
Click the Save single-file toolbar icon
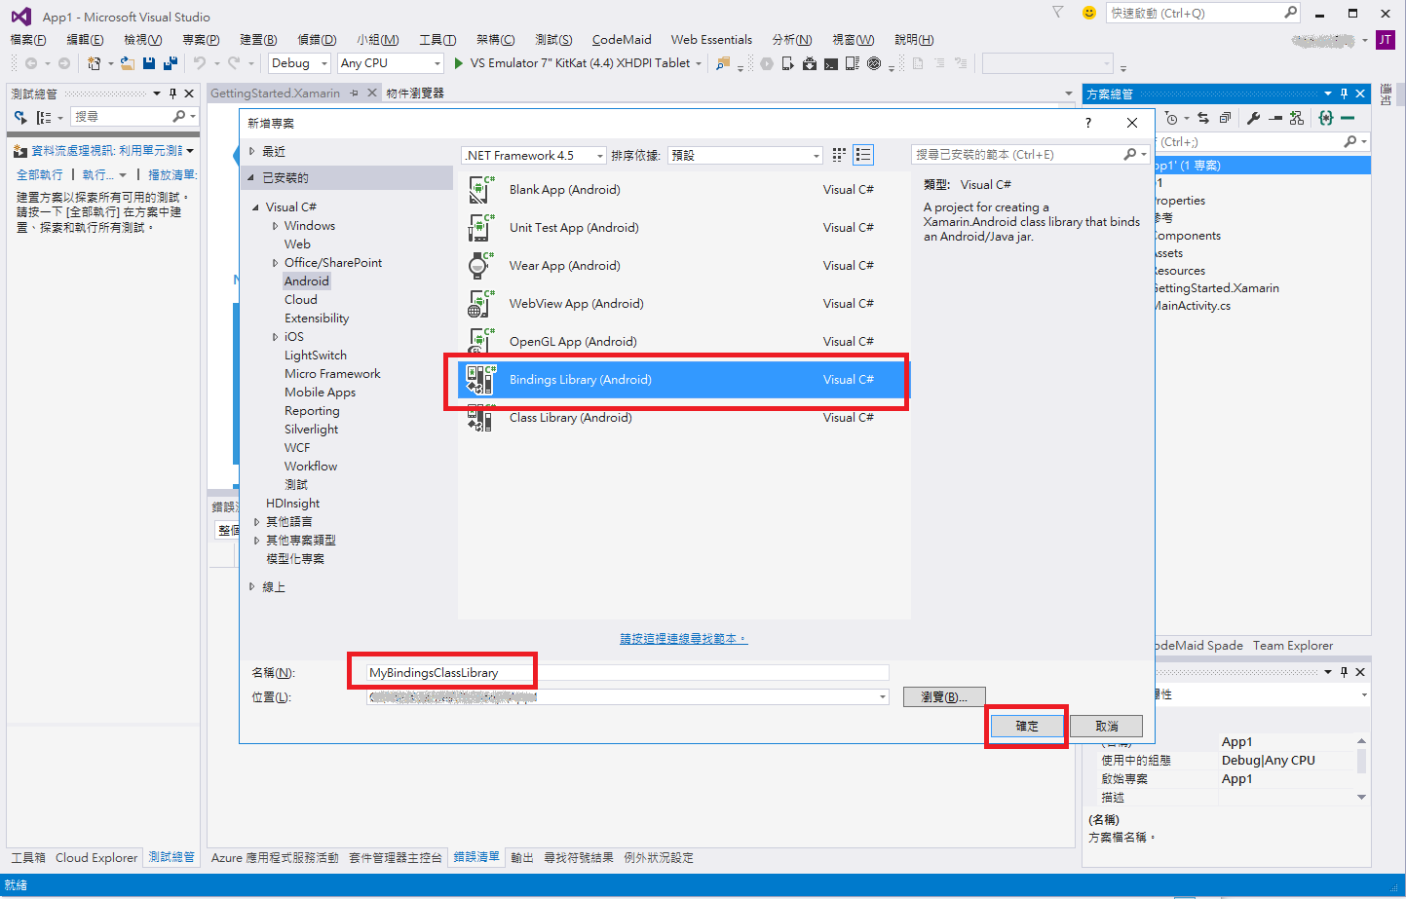(149, 63)
